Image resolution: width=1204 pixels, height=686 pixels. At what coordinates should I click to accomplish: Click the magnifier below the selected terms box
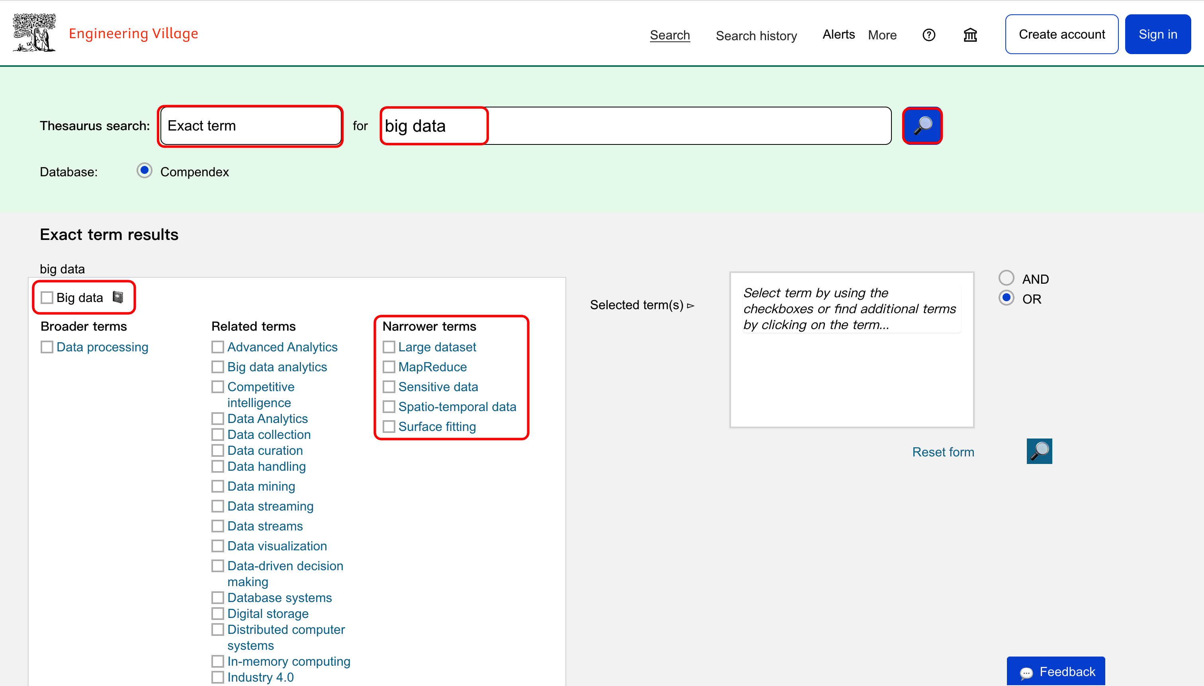(1039, 451)
